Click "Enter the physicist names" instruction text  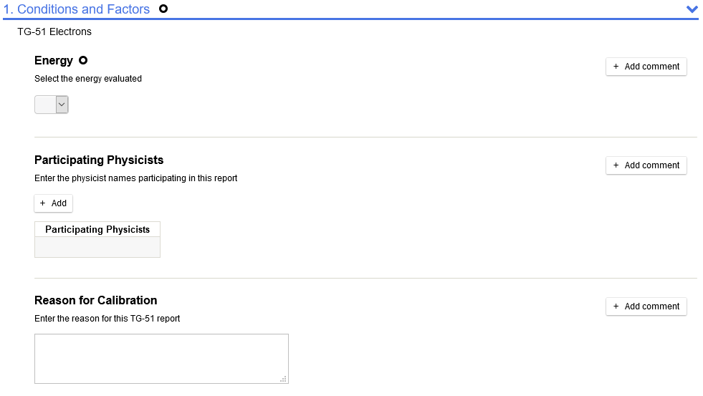point(135,178)
